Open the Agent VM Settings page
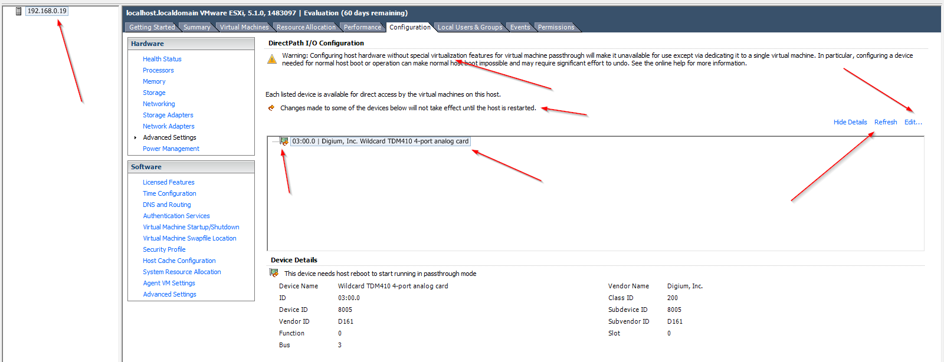The height and width of the screenshot is (362, 944). 169,283
